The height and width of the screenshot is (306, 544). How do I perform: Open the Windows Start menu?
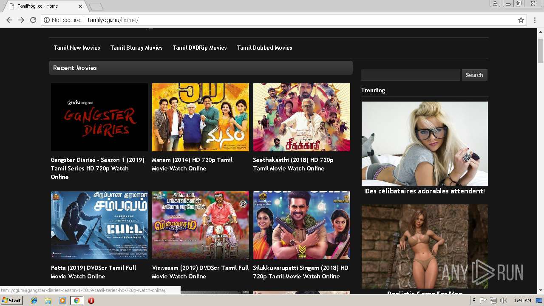pyautogui.click(x=11, y=300)
